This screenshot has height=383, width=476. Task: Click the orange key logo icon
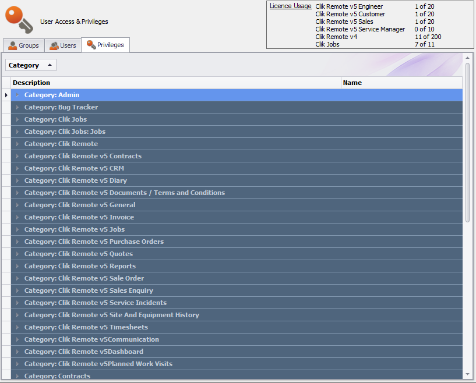point(19,20)
